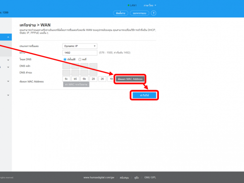Open the www.humaxdigital.com/gw footer link
This screenshot has height=183, width=244.
[x=99, y=177]
